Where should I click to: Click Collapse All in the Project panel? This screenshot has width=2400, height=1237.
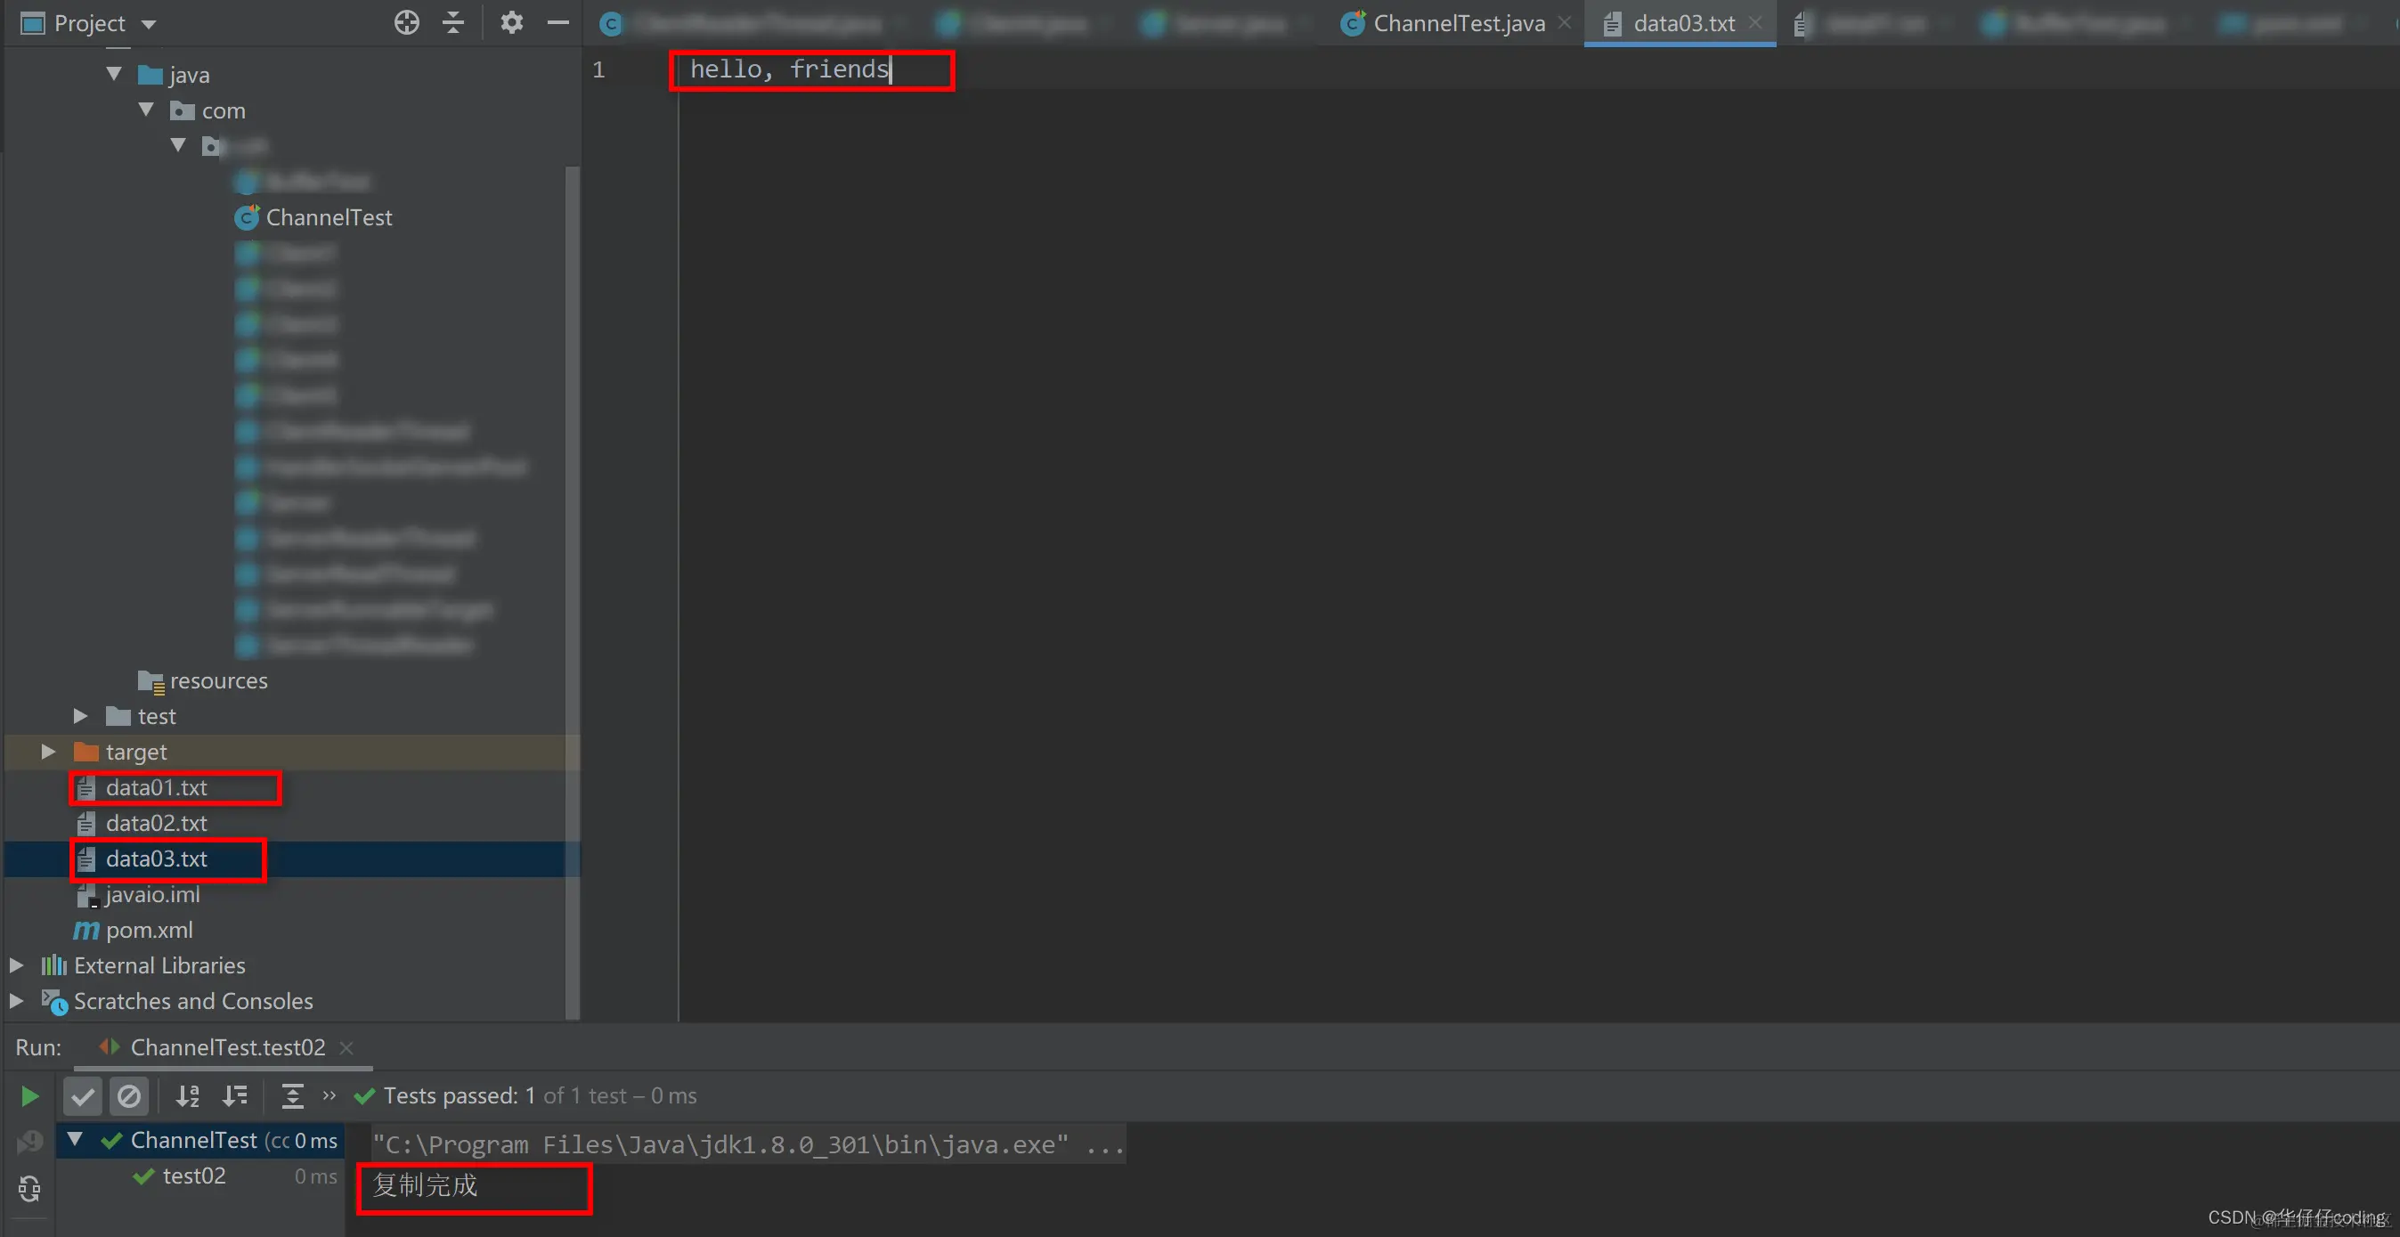point(453,22)
